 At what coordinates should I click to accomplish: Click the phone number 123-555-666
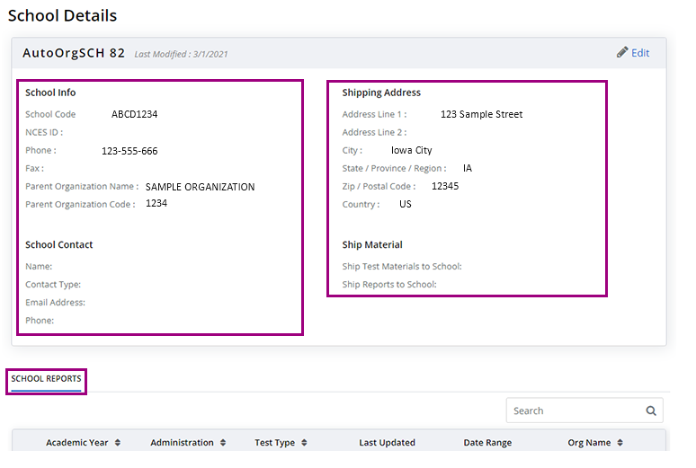129,151
